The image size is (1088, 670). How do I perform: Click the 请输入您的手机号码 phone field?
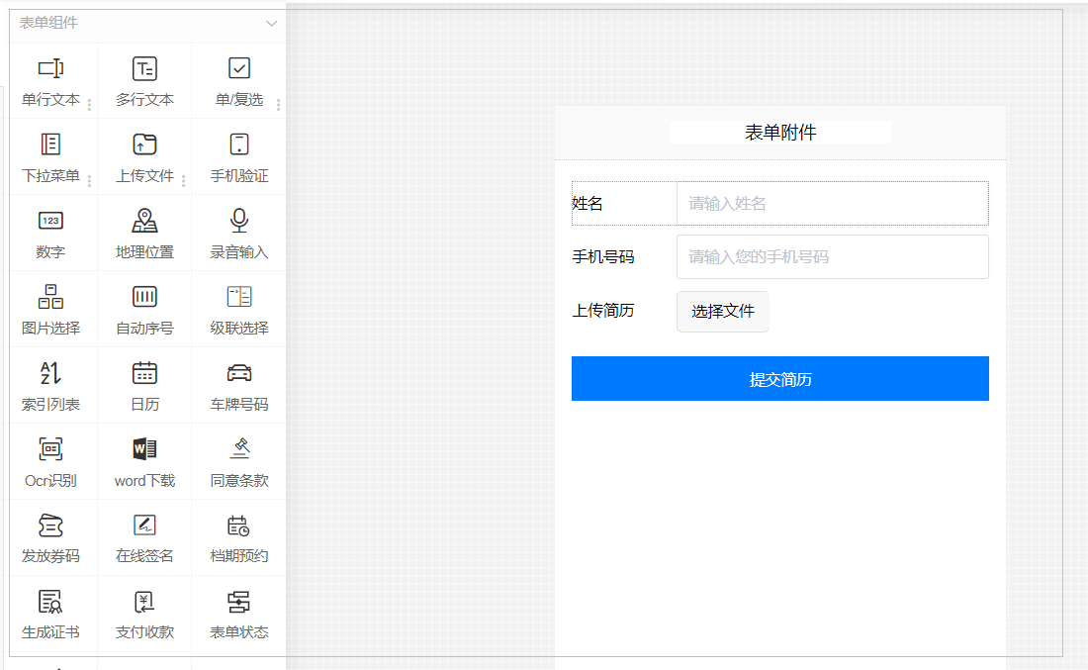pyautogui.click(x=831, y=257)
